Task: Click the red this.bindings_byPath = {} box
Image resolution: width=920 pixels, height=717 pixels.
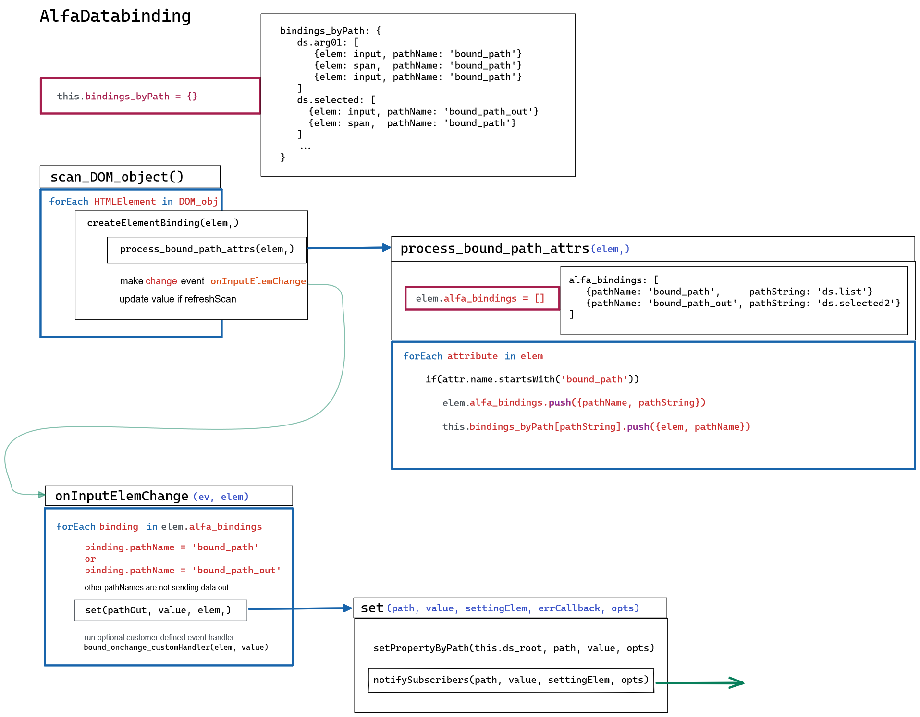Action: 150,96
